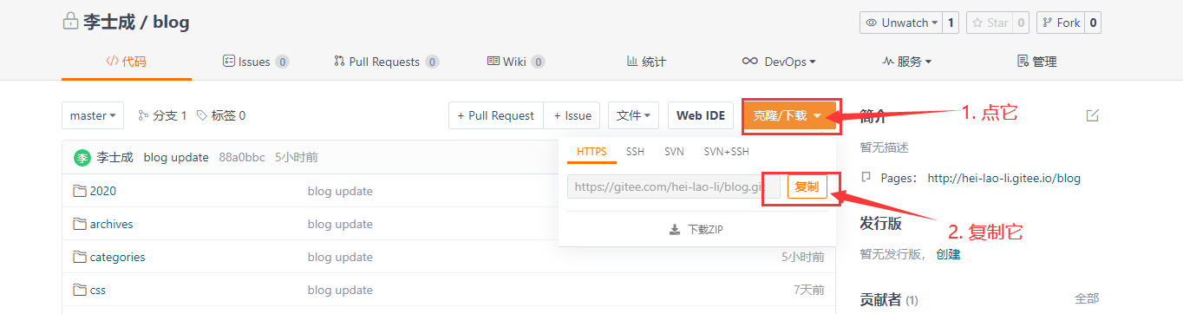Click the Pages flag icon

click(x=866, y=178)
